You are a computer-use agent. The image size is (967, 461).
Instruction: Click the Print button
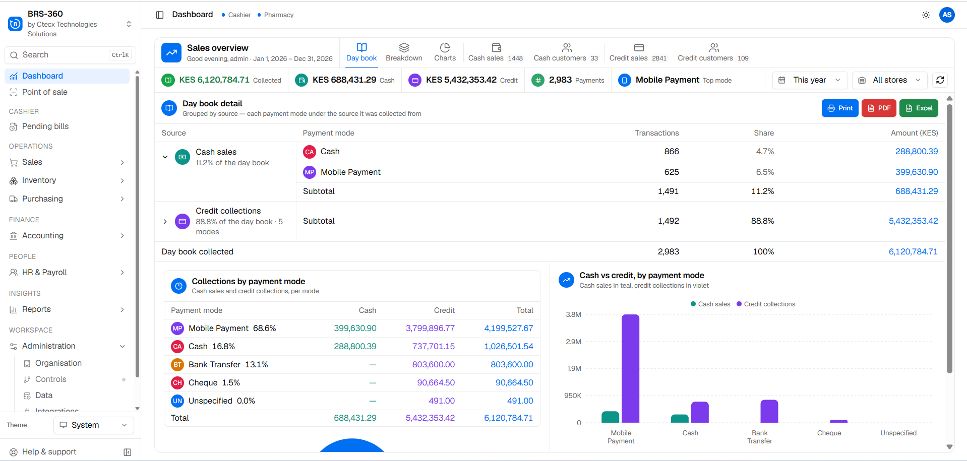[x=840, y=108]
